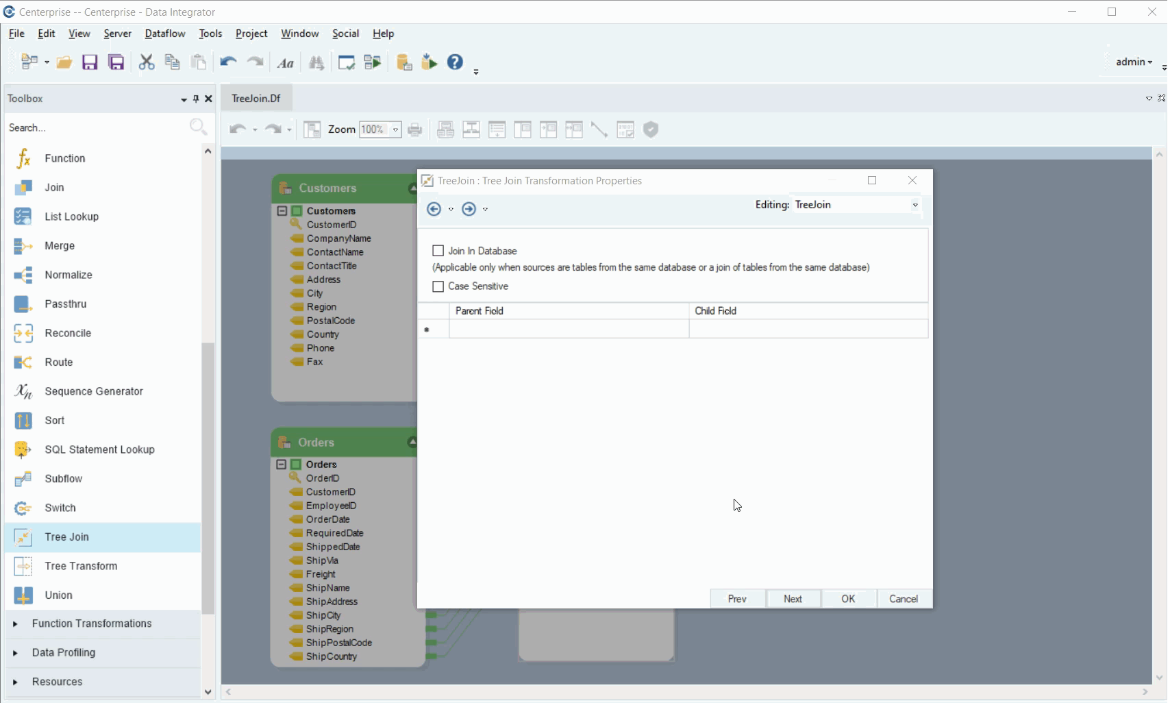Select the Sequence Generator toolbox item
1170x703 pixels.
point(93,391)
